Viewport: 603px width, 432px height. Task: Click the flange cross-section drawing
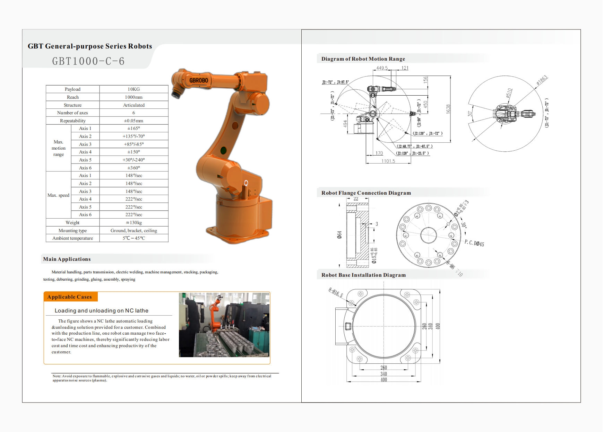(x=357, y=236)
